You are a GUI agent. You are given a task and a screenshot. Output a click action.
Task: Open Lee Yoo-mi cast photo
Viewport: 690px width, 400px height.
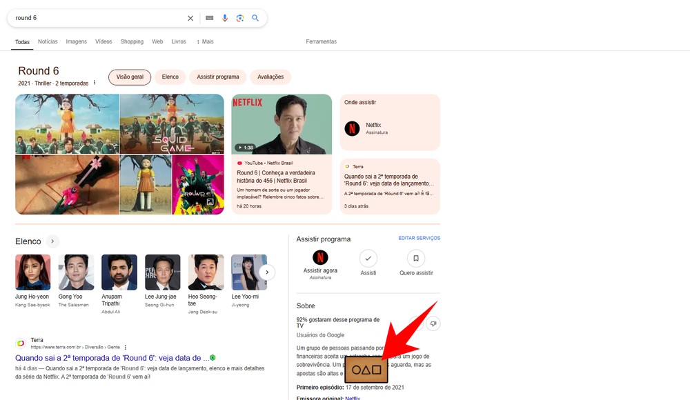pyautogui.click(x=249, y=272)
